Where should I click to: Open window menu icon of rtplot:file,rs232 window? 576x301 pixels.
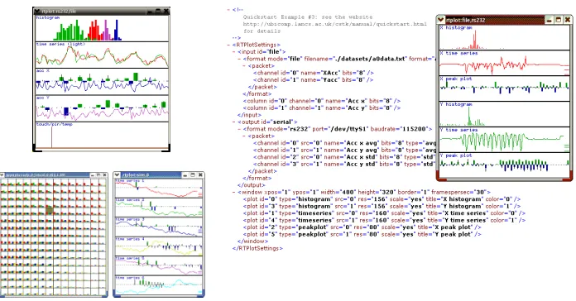coord(441,20)
